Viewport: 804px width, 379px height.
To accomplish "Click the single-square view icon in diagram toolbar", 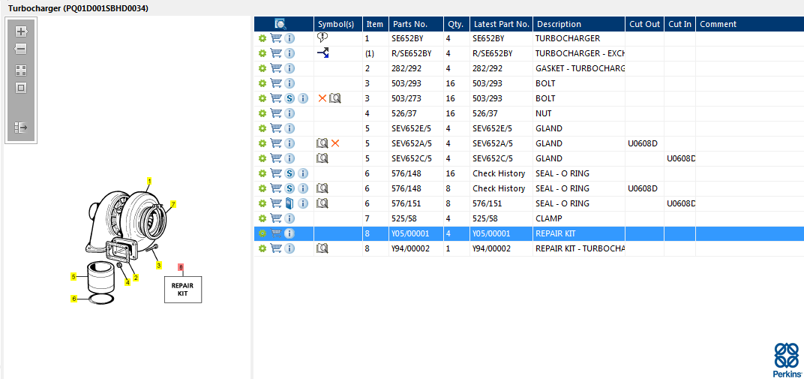I will tap(20, 88).
